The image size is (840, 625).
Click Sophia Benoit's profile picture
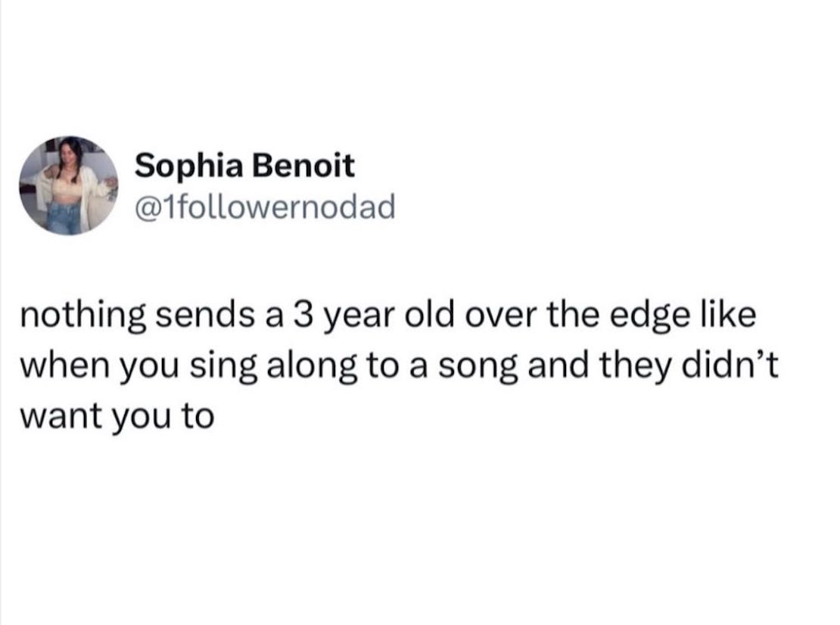68,185
